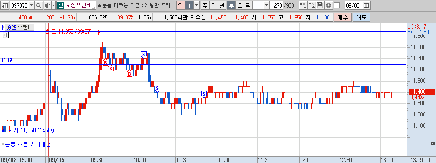436x163 pixels.
Task: Open the chart layout icon beside stock code
Action: point(5,5)
